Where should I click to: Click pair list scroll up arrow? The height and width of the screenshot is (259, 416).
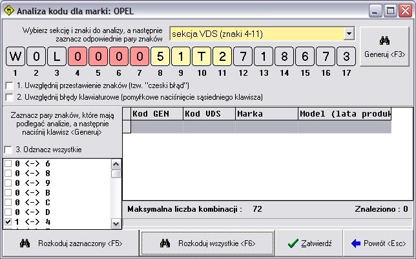[x=116, y=164]
